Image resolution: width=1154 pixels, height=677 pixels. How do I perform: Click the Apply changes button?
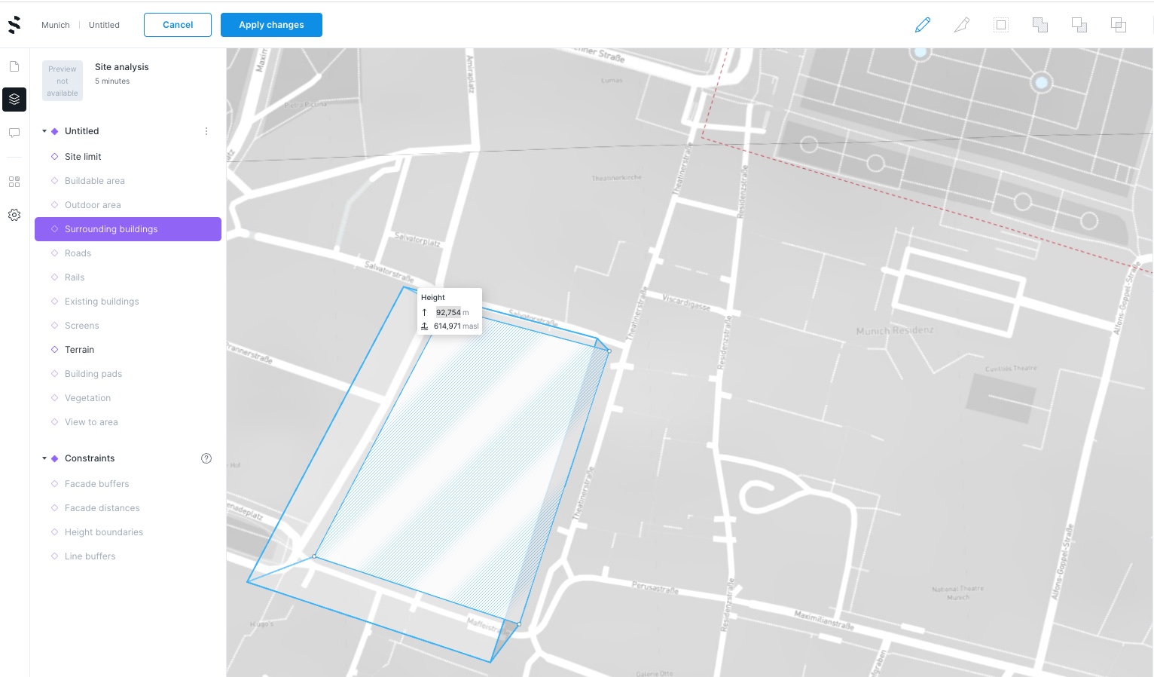tap(271, 25)
